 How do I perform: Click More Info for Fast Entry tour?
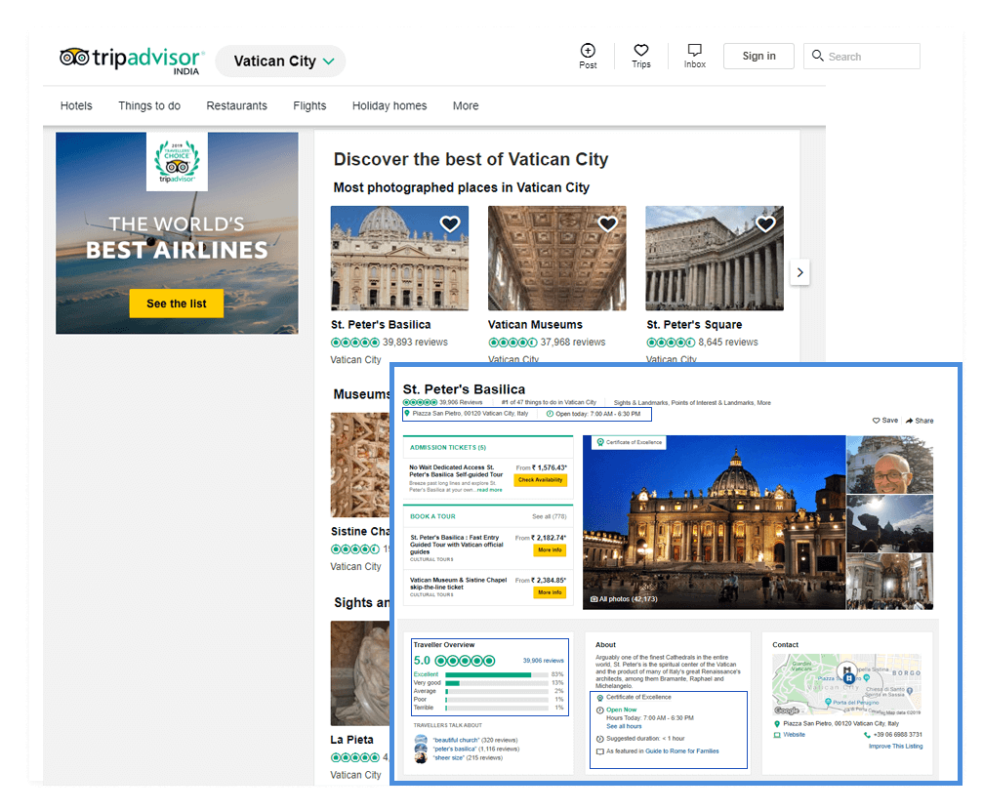coord(550,550)
